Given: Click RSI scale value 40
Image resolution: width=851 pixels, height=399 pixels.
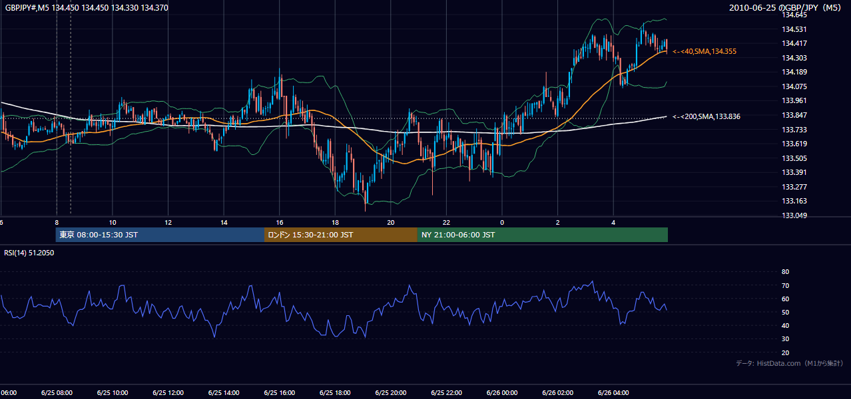Looking at the screenshot, I should click(x=785, y=326).
